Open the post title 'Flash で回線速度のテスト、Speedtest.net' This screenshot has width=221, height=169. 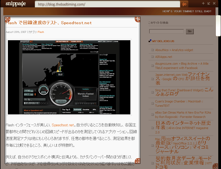coord(49,23)
